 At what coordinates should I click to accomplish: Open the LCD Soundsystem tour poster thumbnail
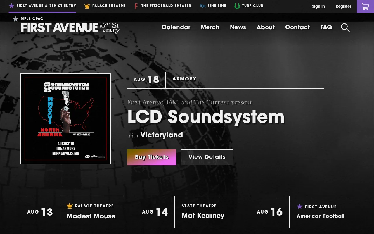pos(66,119)
